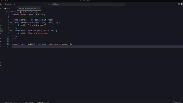The width and height of the screenshot is (183, 103).
Task: Switch to the PROBLEMS panel tab
Action: 9,102
